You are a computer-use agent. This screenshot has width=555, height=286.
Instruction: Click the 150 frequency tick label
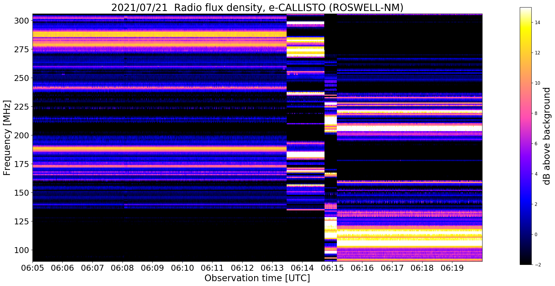[21, 193]
